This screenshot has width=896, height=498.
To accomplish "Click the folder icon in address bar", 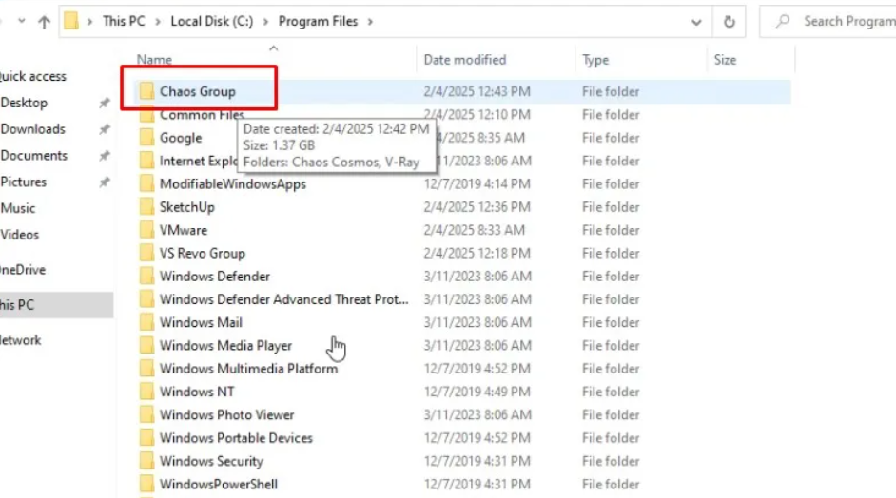I will [71, 21].
